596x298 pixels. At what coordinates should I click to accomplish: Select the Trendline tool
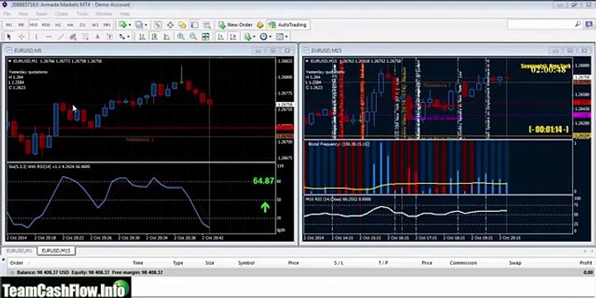click(60, 37)
